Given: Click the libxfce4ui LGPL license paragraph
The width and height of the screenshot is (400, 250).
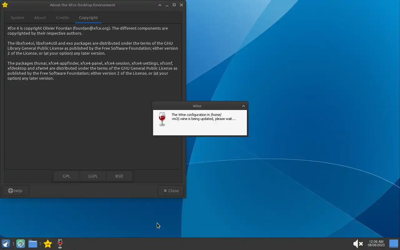Looking at the screenshot, I should point(93,48).
